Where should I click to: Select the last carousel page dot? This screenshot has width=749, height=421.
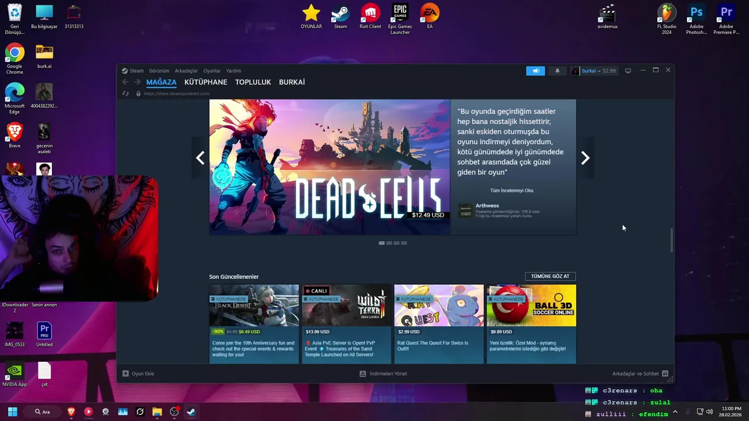(x=404, y=243)
